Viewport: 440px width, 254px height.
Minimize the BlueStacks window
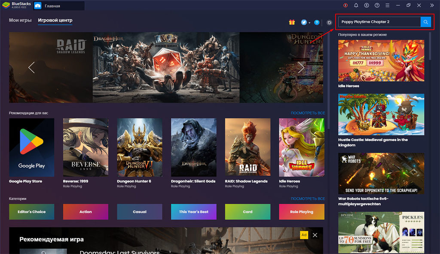(397, 5)
